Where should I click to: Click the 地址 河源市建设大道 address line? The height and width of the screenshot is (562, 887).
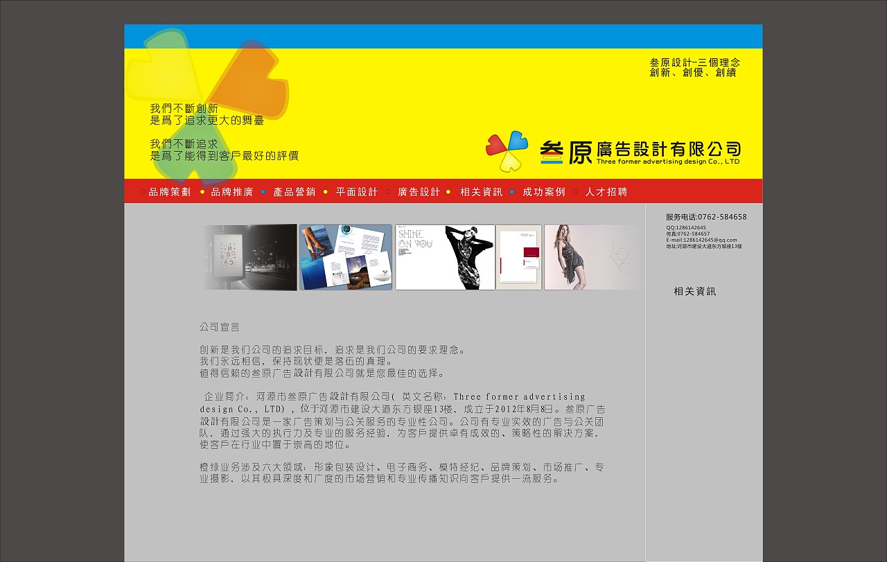pos(704,246)
